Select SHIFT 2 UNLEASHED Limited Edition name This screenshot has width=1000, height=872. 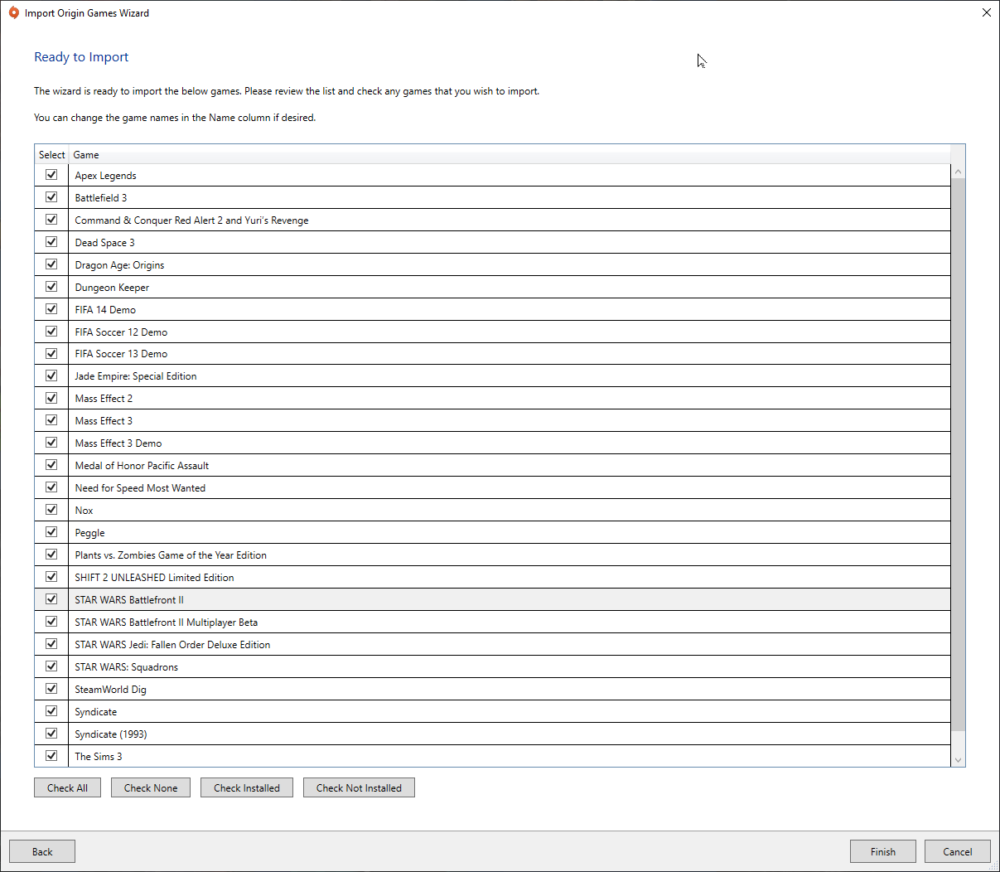[154, 578]
